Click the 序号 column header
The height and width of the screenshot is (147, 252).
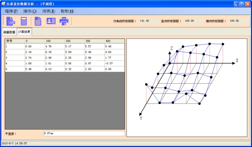click(14, 41)
